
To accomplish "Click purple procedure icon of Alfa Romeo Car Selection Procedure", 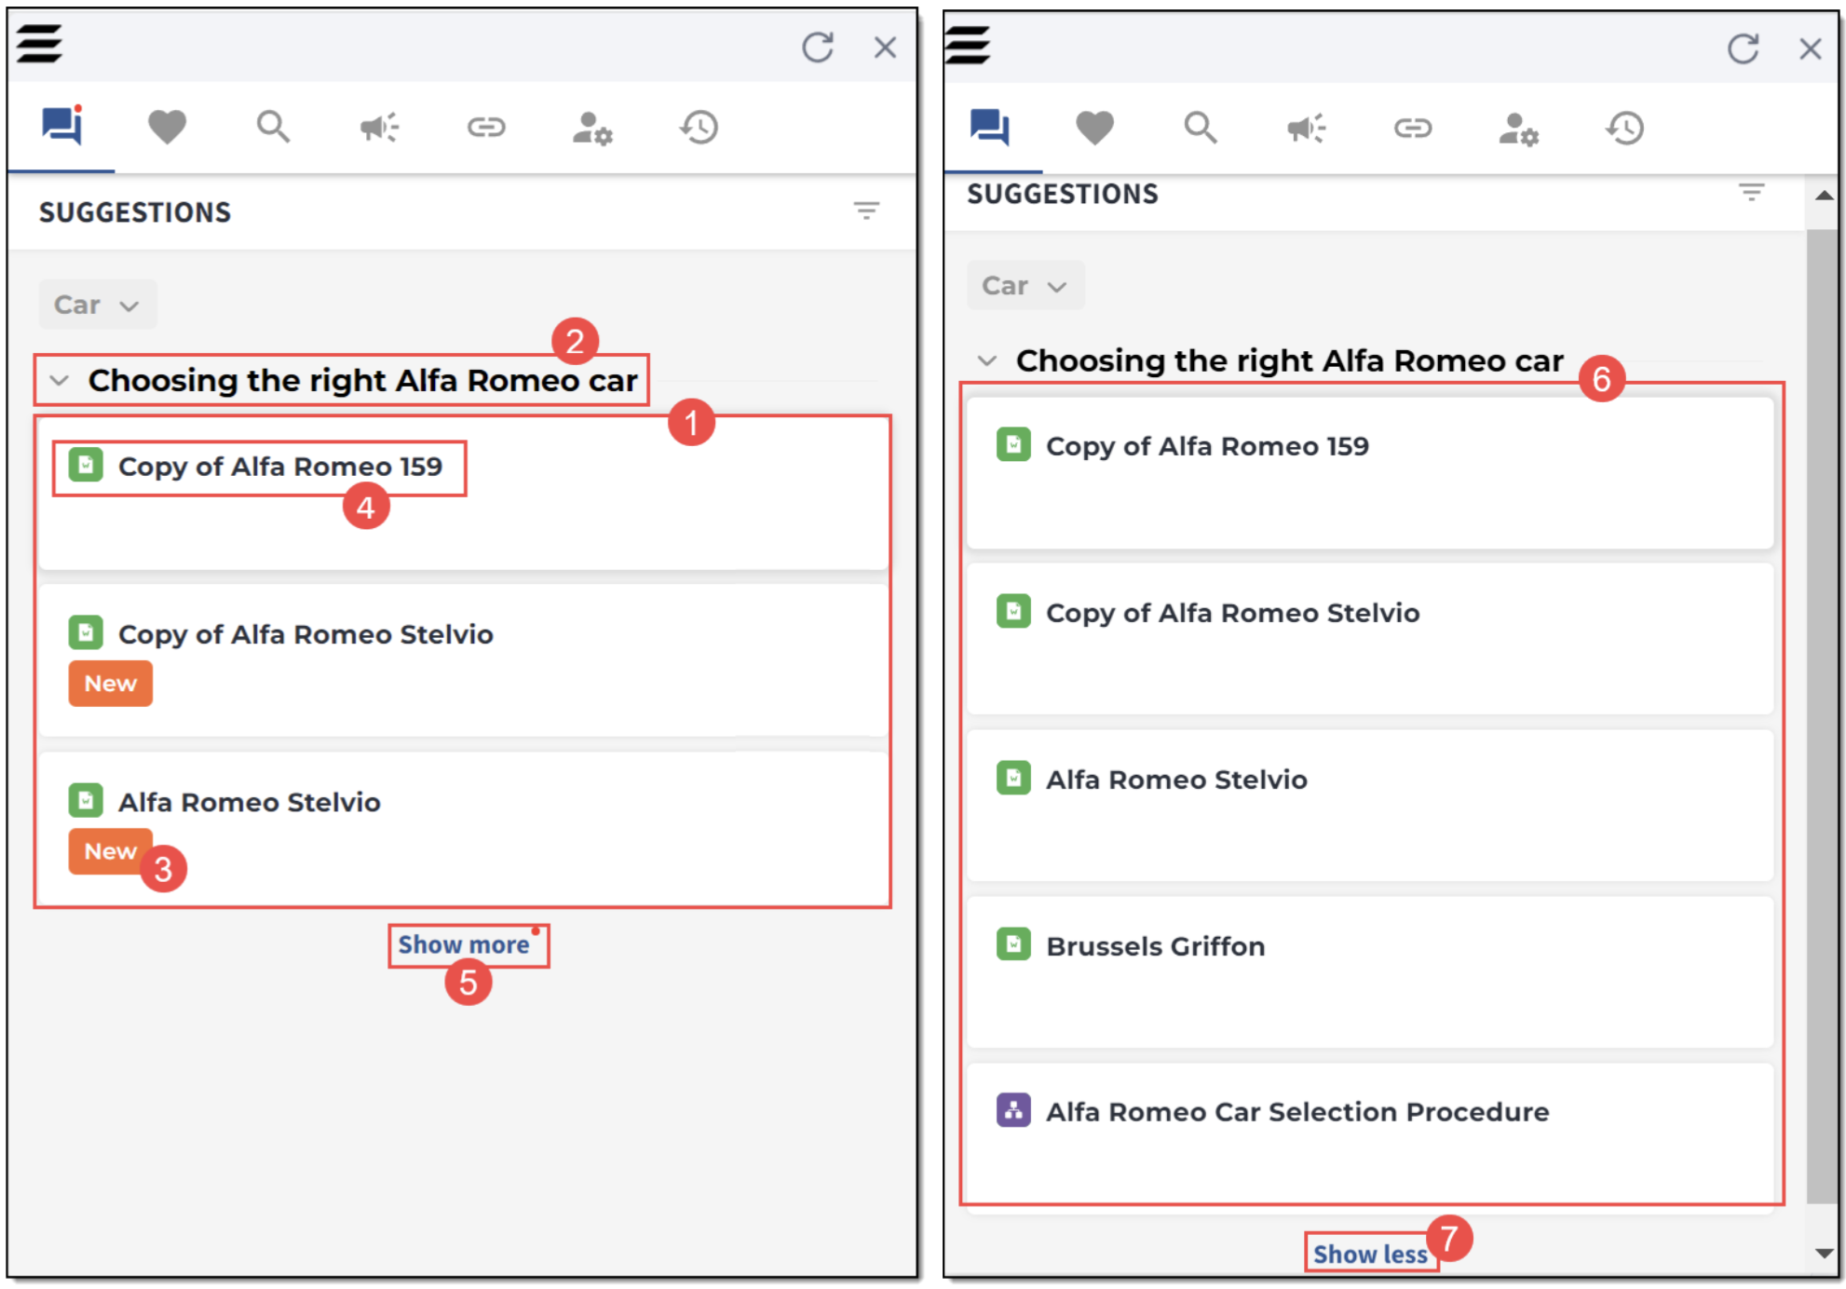I will [x=1013, y=1110].
